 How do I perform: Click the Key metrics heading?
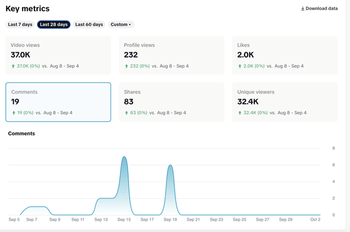point(27,9)
